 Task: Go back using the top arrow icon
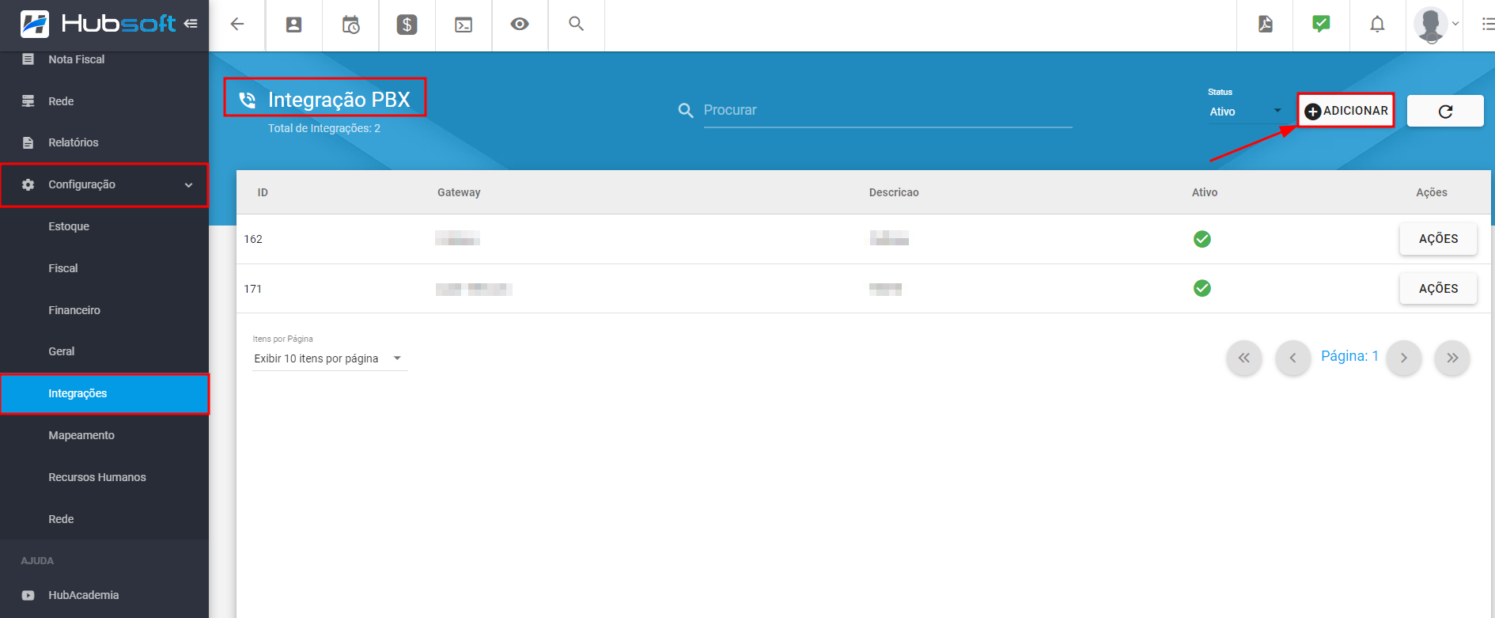(x=237, y=25)
